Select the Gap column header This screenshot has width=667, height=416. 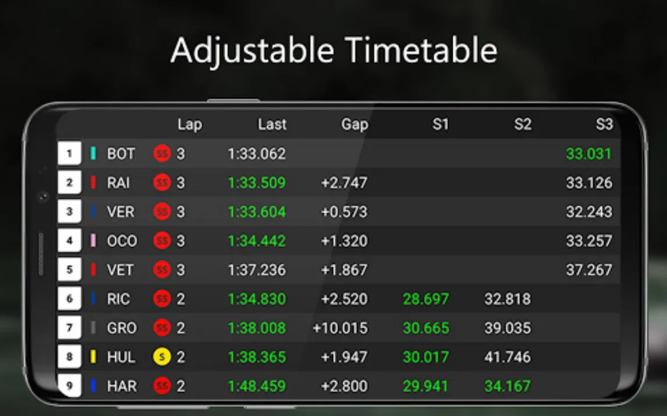tap(354, 124)
